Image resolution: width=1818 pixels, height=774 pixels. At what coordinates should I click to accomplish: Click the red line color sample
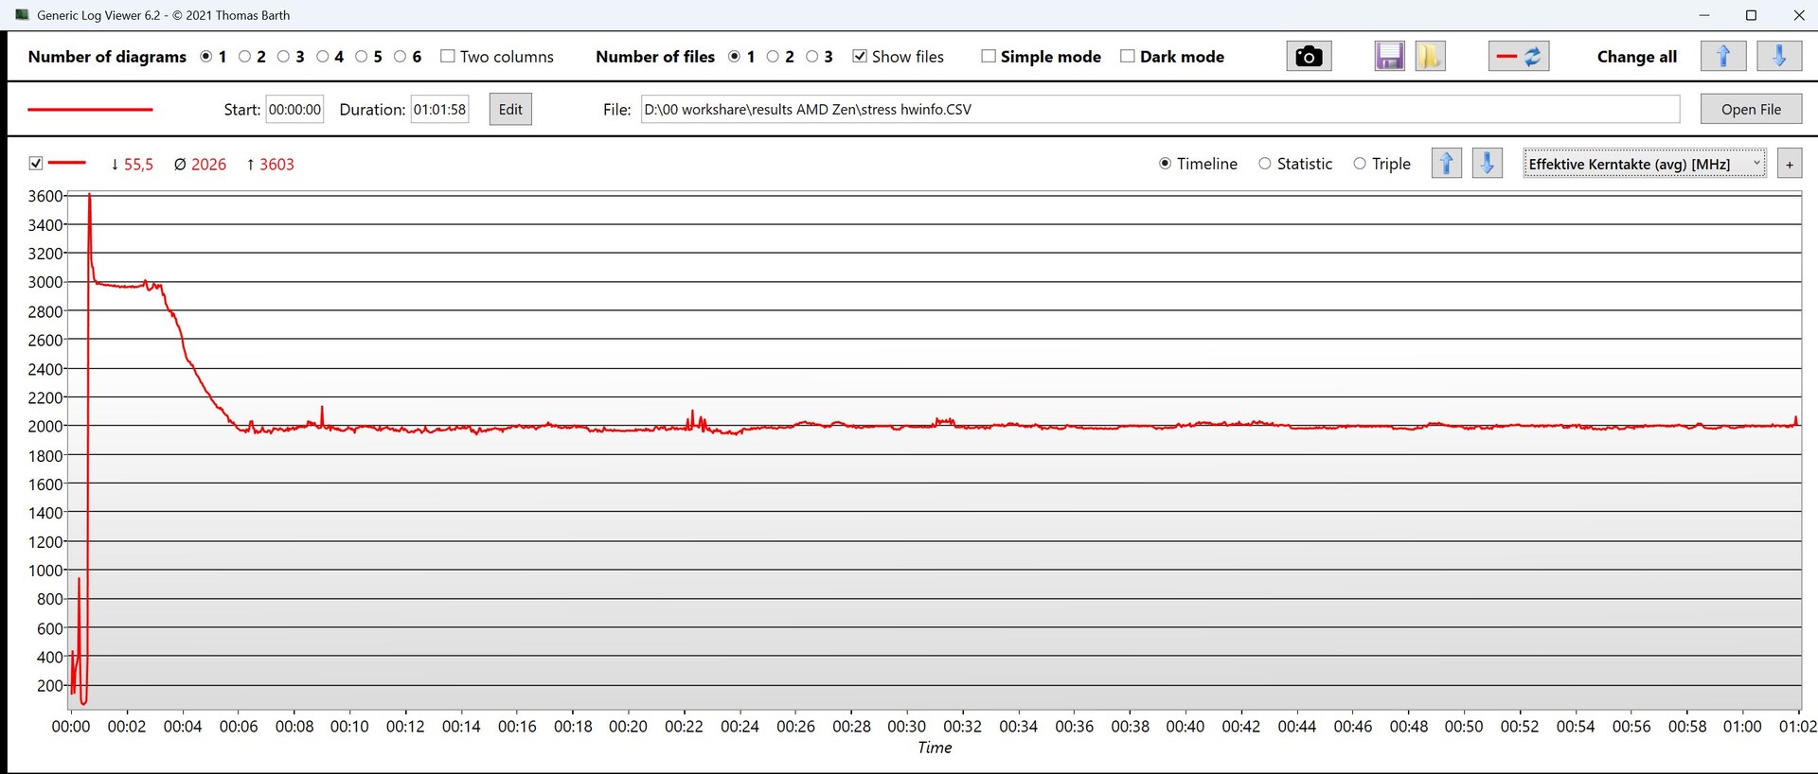(x=90, y=110)
